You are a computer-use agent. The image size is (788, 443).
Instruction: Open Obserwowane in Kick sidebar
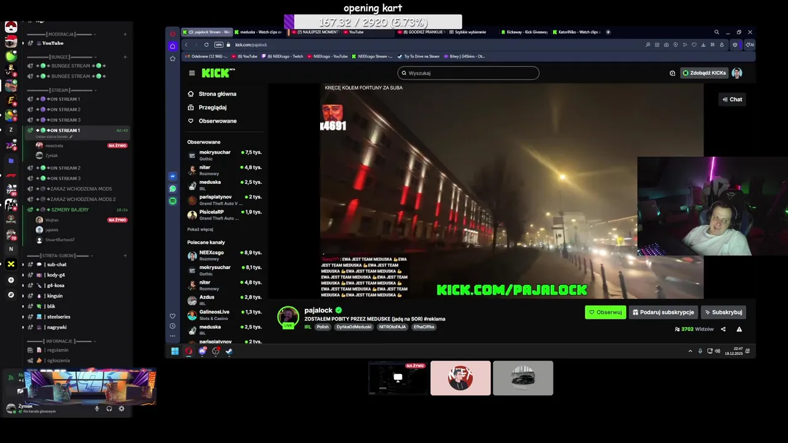click(x=212, y=121)
